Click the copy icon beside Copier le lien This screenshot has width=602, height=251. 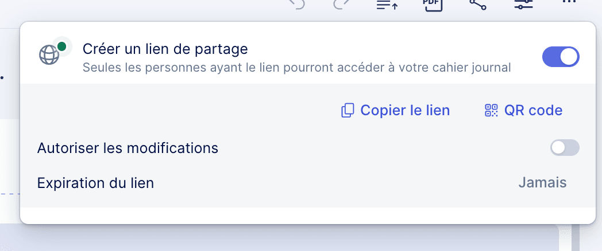click(x=348, y=111)
